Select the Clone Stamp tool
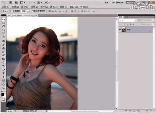The image size is (156, 113). point(3,48)
